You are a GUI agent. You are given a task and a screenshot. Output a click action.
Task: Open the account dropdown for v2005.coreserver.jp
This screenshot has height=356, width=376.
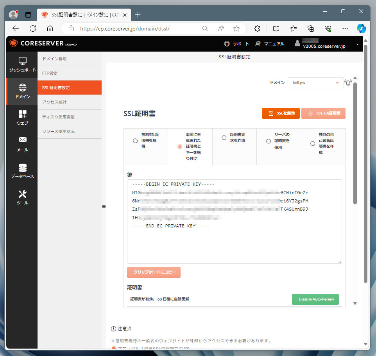pos(327,44)
